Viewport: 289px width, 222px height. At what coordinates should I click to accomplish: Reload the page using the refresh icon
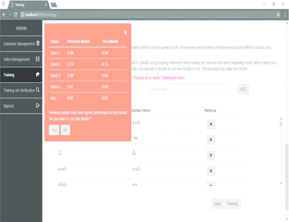16,15
